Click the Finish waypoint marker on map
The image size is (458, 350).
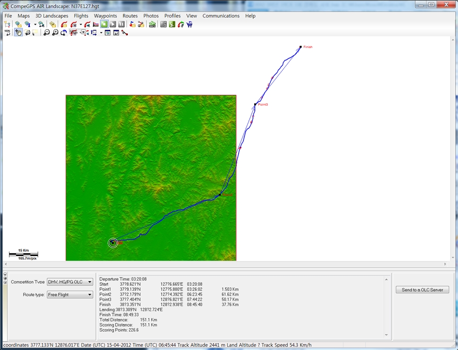click(x=300, y=47)
